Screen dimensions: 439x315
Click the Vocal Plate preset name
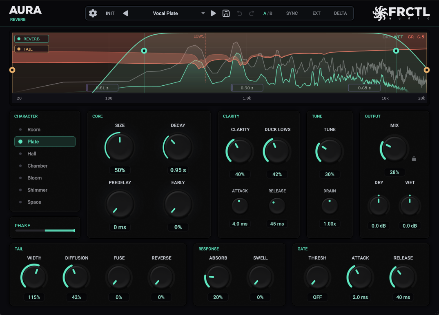[x=165, y=13]
